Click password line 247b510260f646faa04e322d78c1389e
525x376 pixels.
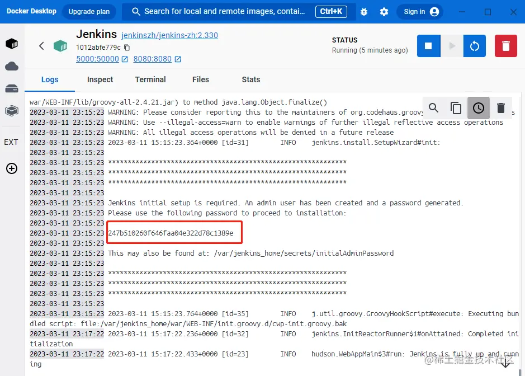tap(171, 233)
